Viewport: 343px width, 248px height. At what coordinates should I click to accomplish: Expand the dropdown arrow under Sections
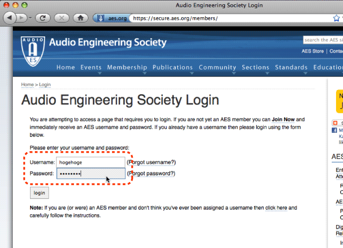tap(267, 73)
